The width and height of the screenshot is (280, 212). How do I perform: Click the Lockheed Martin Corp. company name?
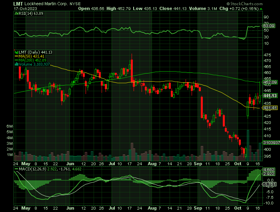click(46, 4)
